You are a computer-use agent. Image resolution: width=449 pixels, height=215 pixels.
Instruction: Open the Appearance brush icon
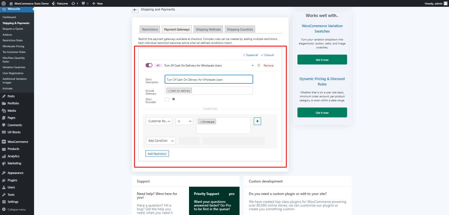(4, 173)
